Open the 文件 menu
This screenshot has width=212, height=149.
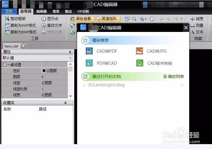pyautogui.click(x=9, y=12)
